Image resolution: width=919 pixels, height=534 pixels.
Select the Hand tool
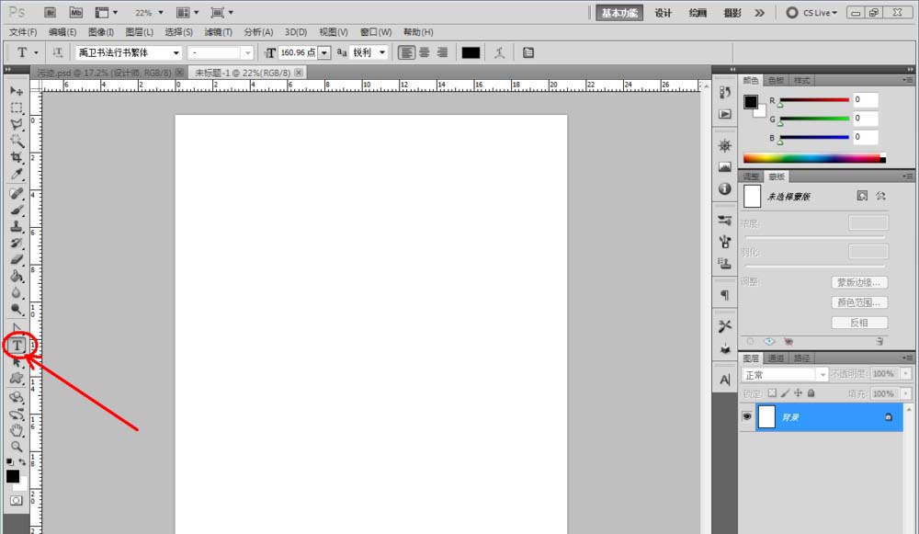click(17, 430)
